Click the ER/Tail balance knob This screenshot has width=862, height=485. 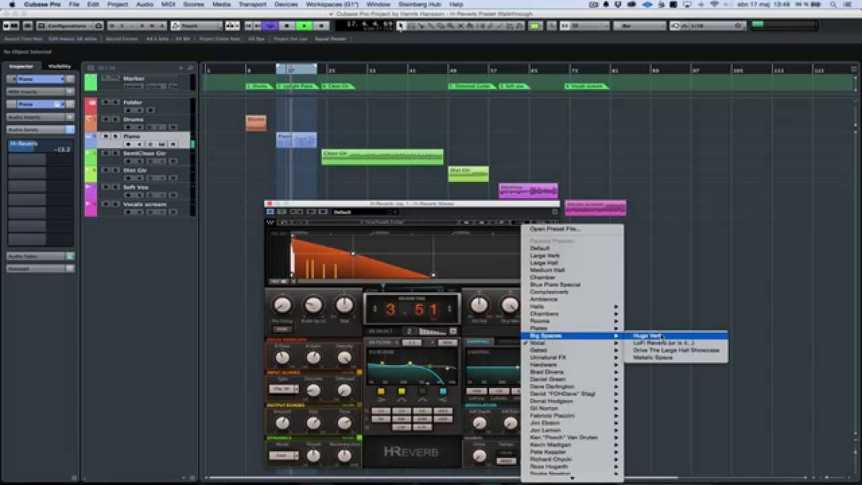coord(479,305)
